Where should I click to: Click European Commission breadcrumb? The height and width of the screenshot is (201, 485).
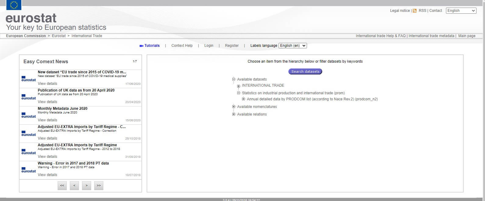click(x=26, y=36)
